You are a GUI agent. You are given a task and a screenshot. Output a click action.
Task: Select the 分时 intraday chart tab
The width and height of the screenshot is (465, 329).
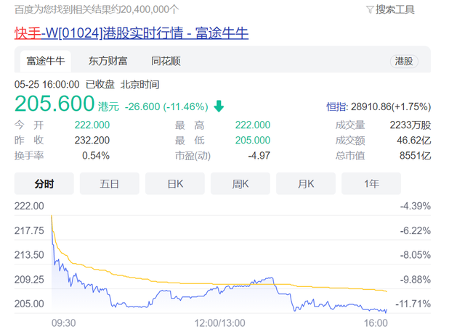(44, 184)
